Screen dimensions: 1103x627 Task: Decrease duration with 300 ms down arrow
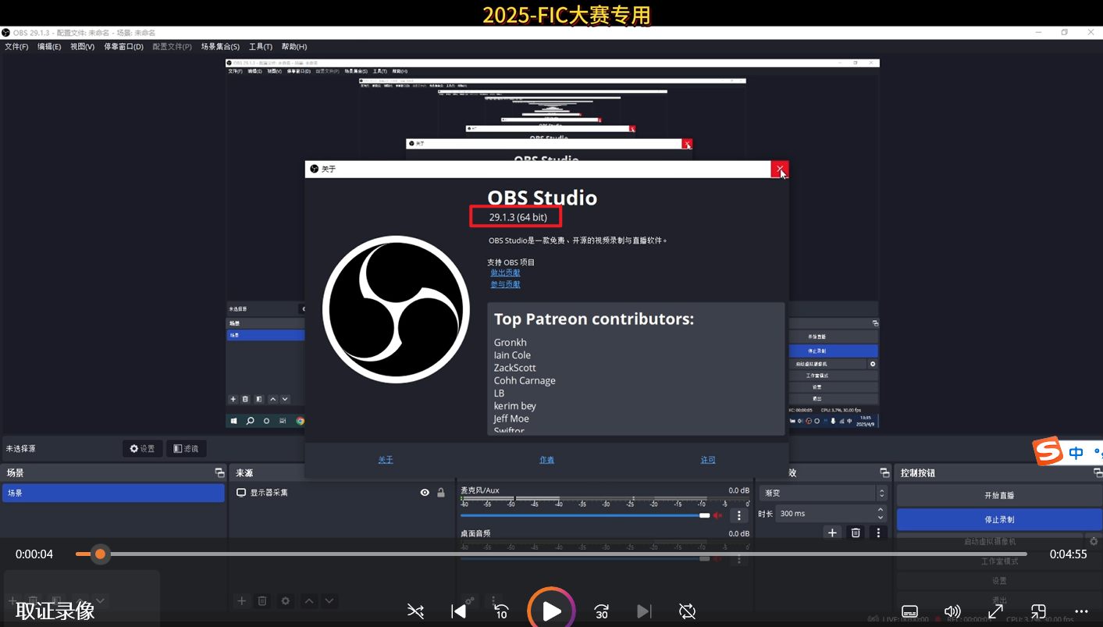(881, 518)
